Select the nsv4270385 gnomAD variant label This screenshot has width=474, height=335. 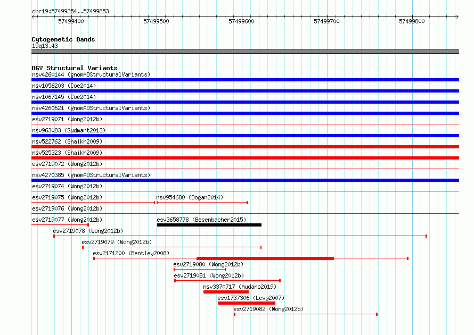91,175
